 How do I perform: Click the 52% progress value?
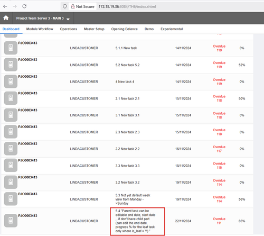click(x=242, y=65)
